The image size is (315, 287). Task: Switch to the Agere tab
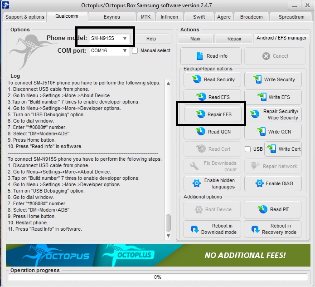click(224, 17)
